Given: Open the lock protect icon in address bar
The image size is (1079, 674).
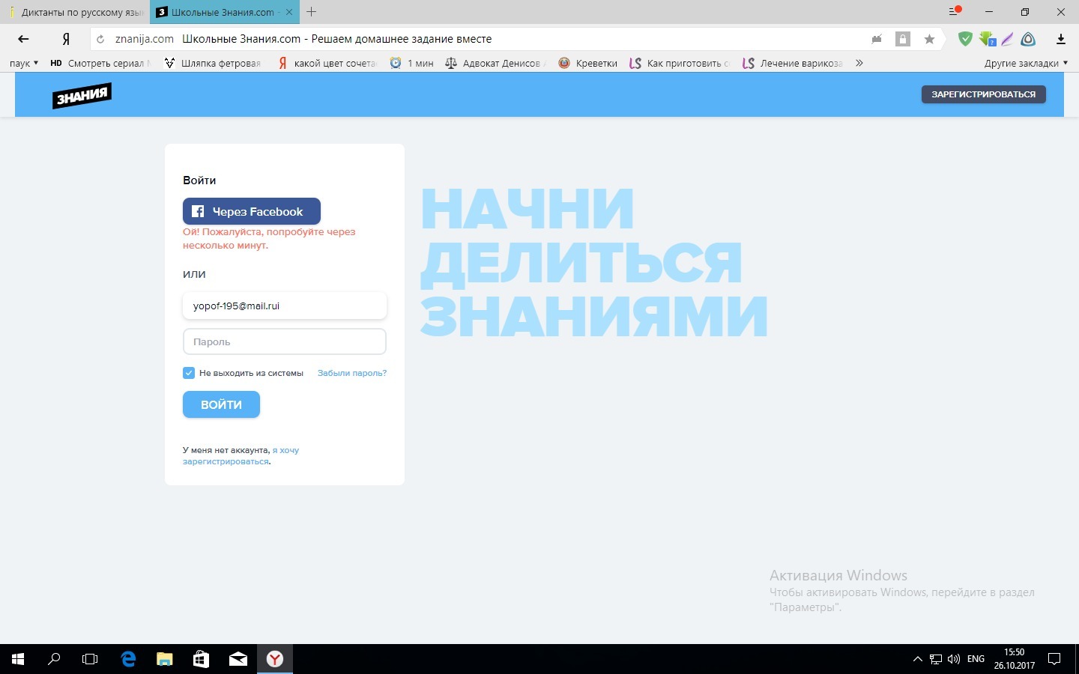Looking at the screenshot, I should tap(903, 39).
